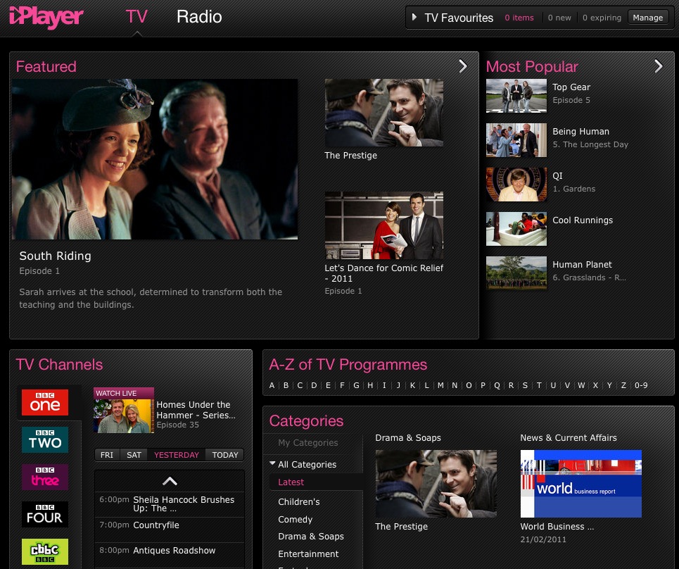Screen dimensions: 679x569
Task: Jump to letter A programmes
Action: [272, 385]
